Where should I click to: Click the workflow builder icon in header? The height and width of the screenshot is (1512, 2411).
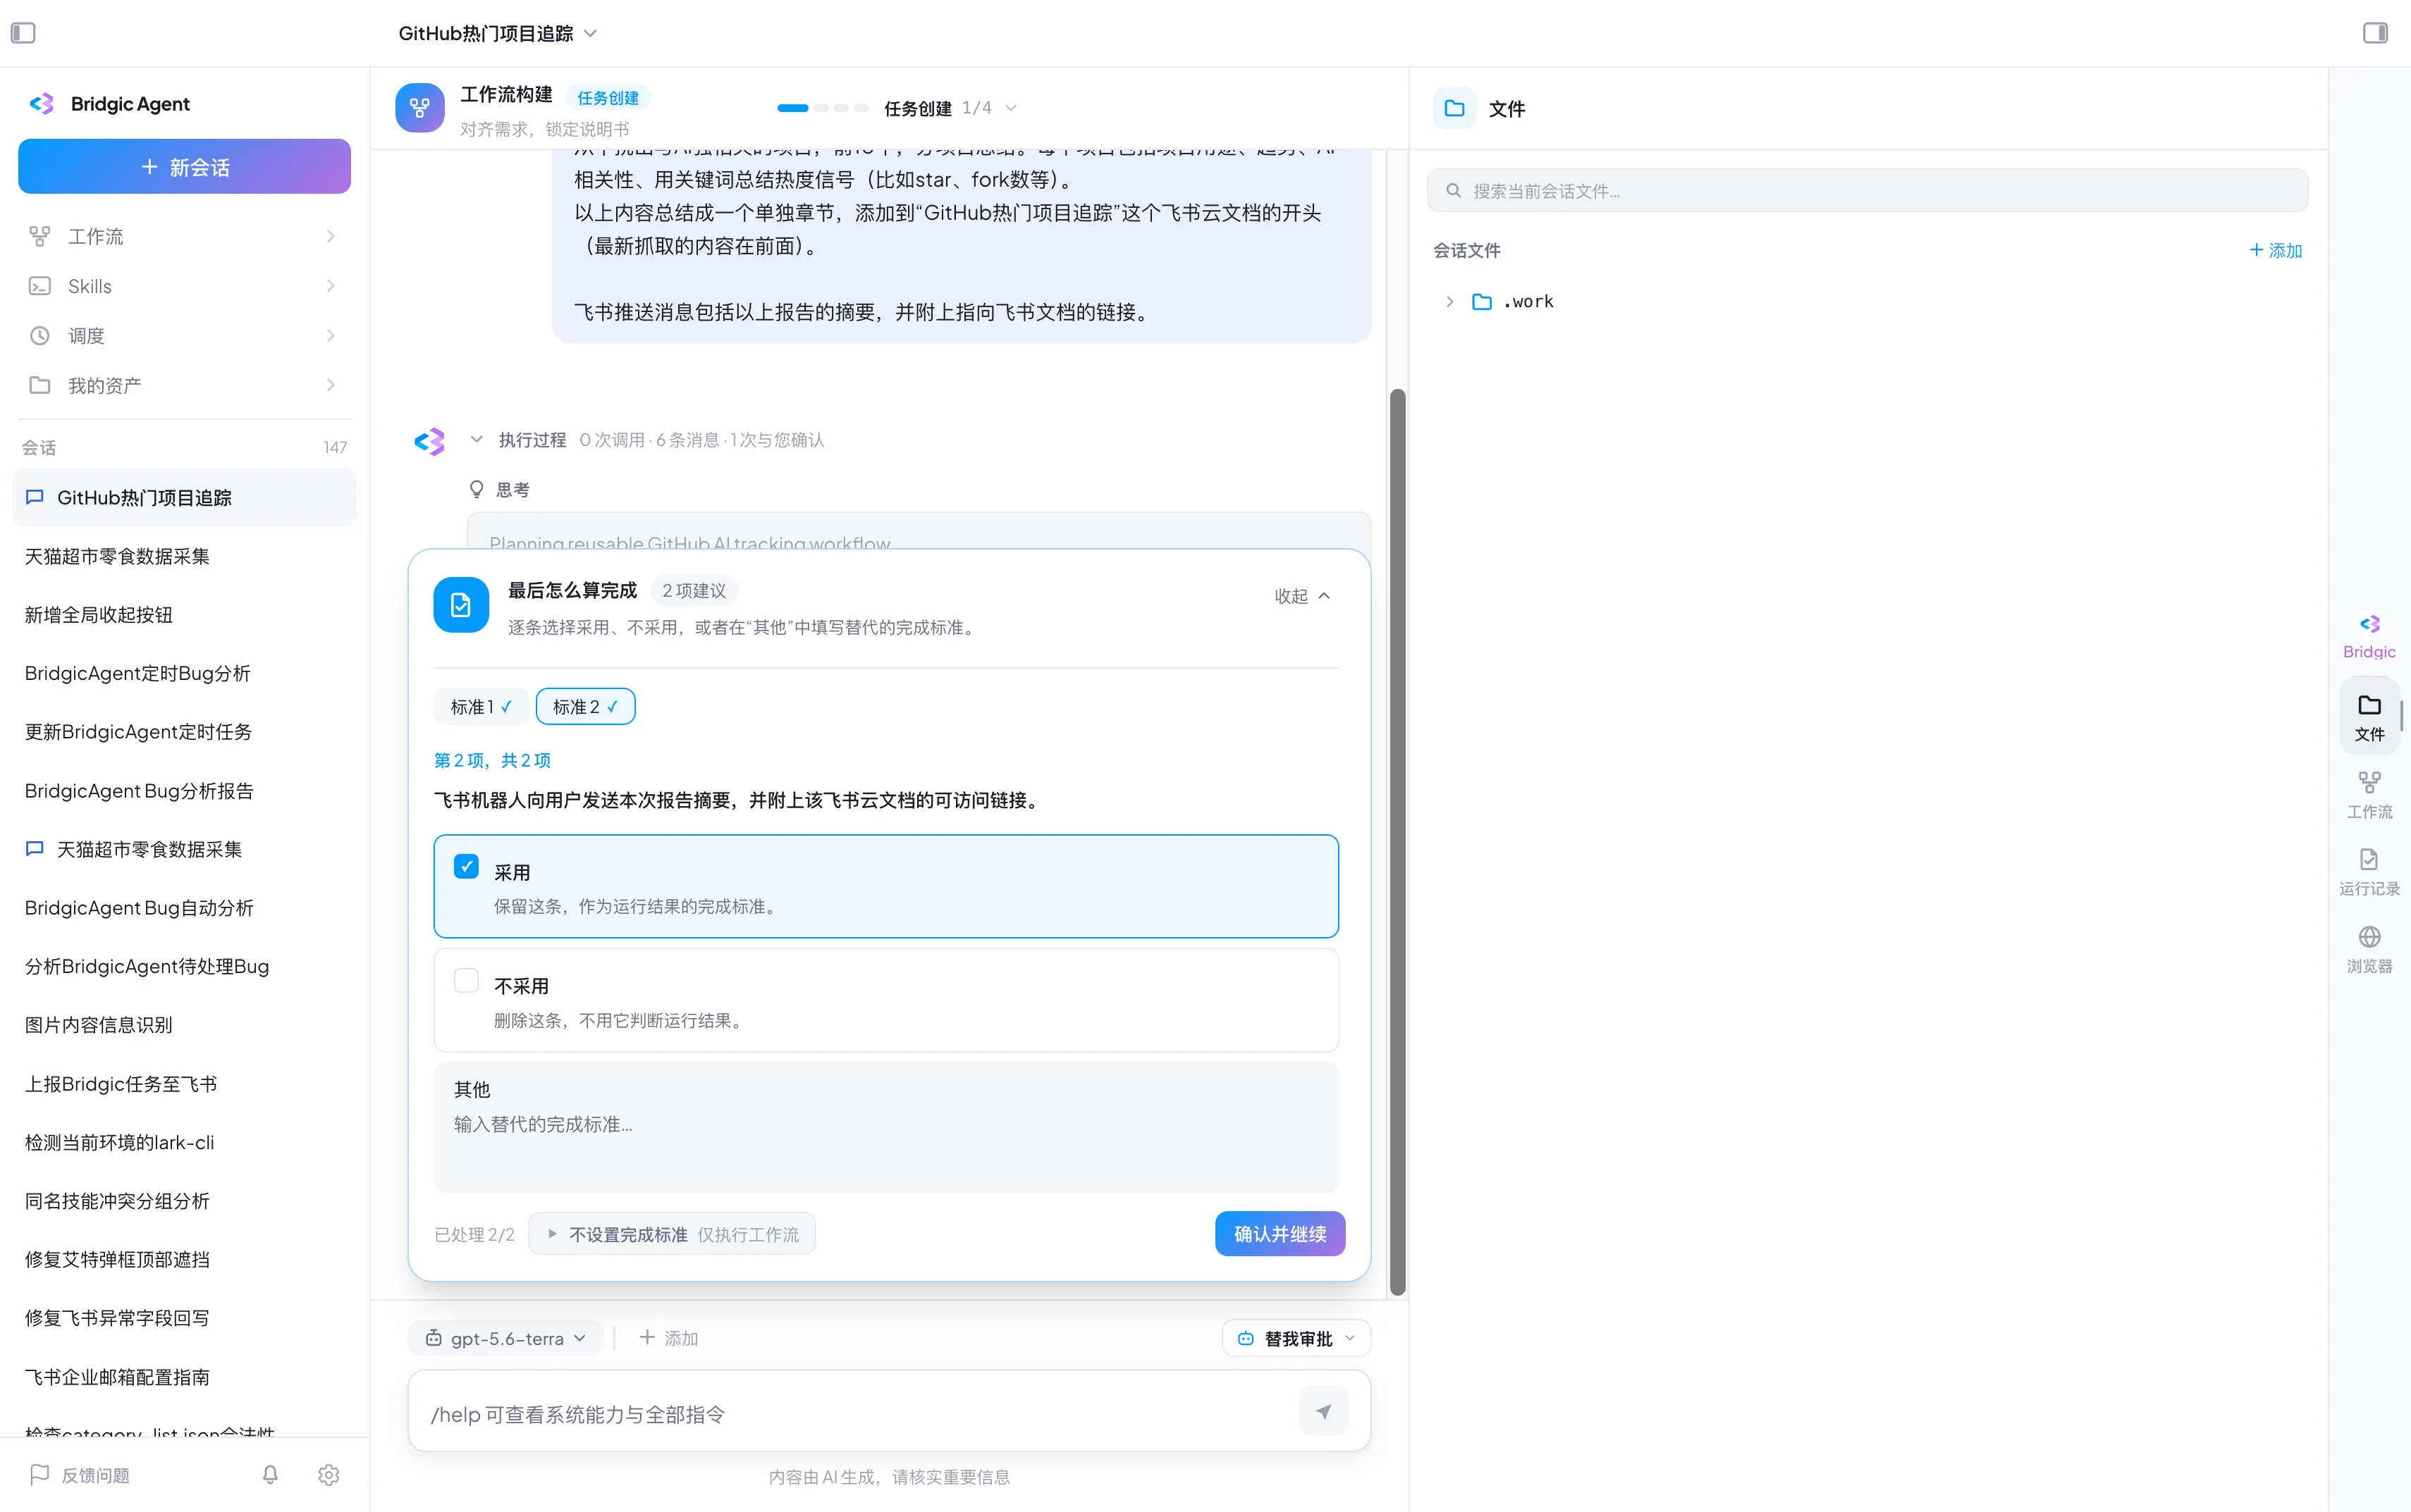[x=419, y=108]
